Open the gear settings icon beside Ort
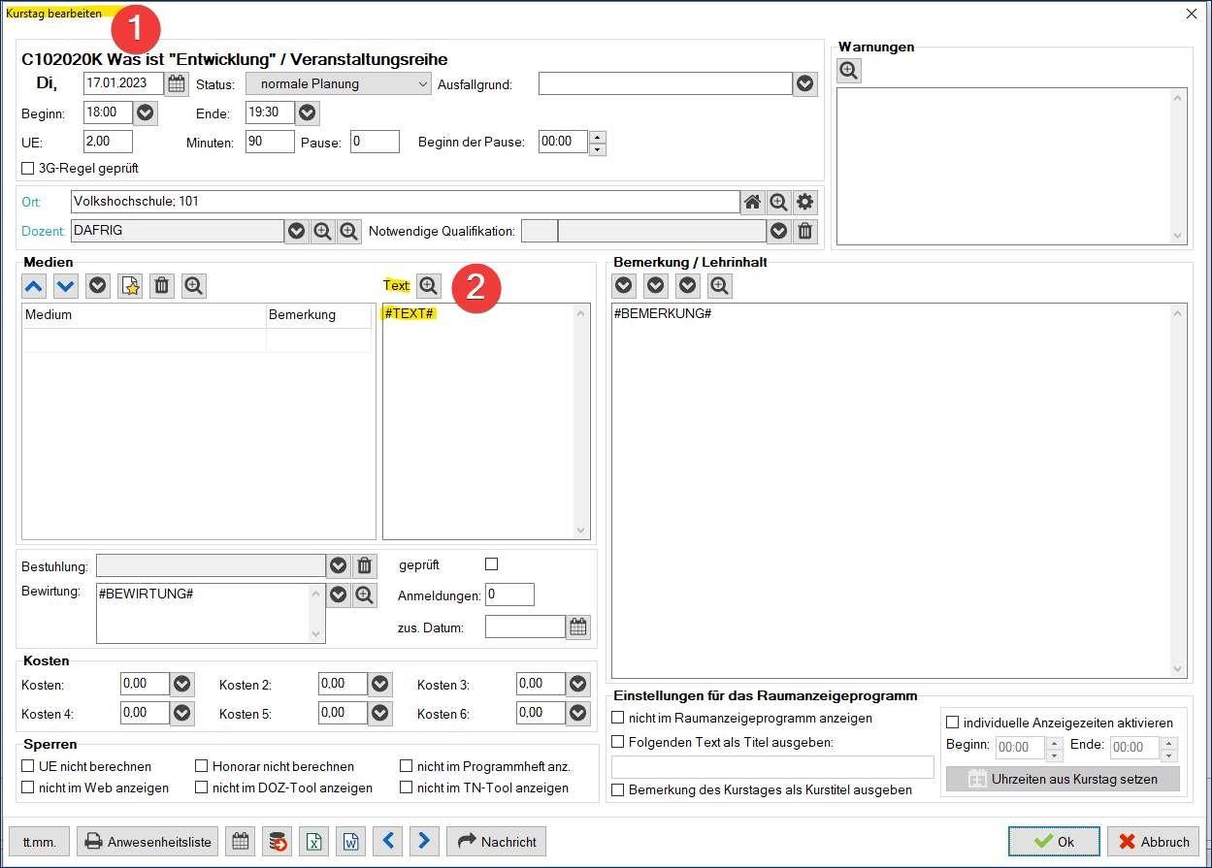Screen dimensions: 1212x868 coord(804,203)
